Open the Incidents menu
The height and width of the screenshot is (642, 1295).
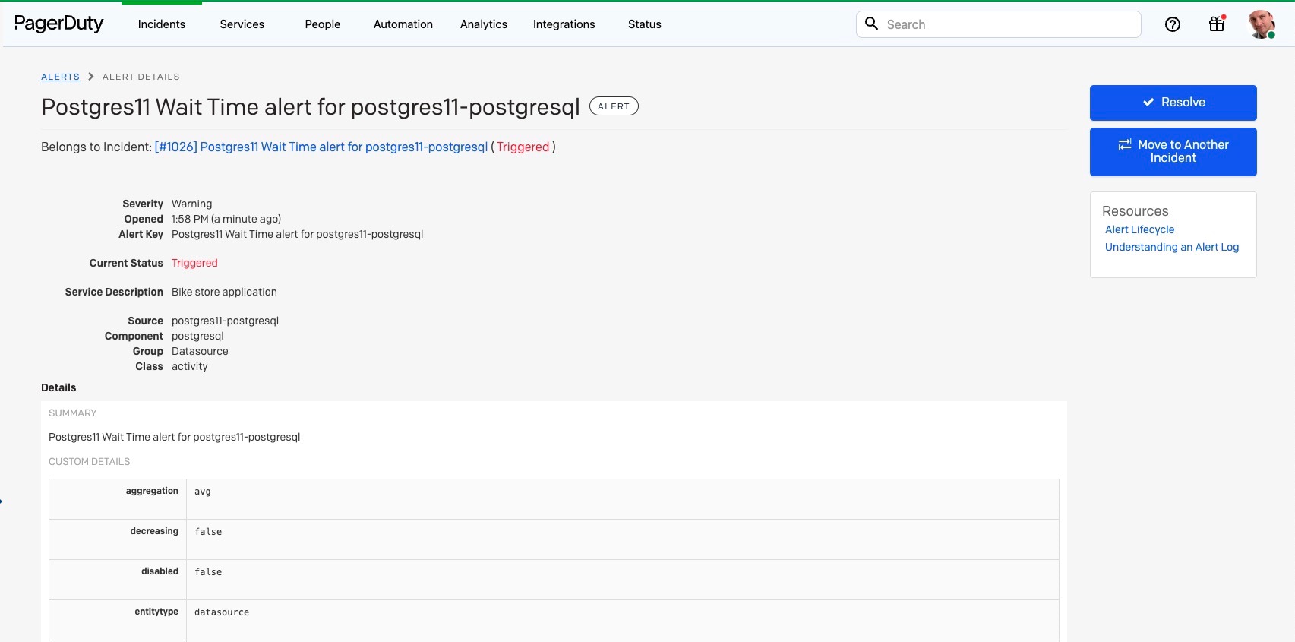coord(162,24)
